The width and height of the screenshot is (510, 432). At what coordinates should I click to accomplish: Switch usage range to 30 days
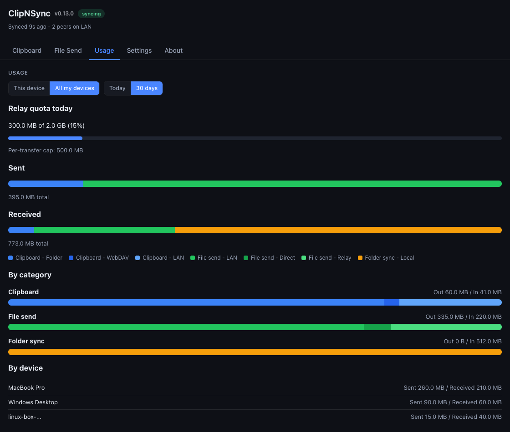147,88
